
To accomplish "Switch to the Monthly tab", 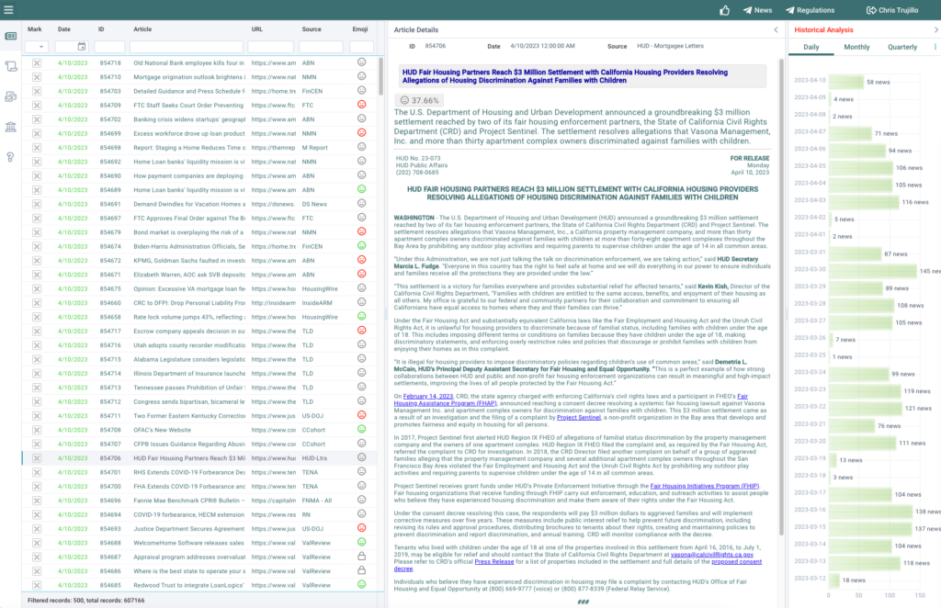I will pos(856,47).
